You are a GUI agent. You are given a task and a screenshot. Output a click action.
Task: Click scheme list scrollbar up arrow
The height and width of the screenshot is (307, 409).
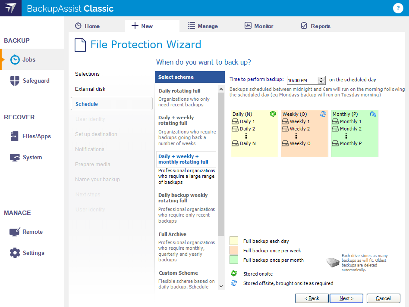tap(221, 89)
